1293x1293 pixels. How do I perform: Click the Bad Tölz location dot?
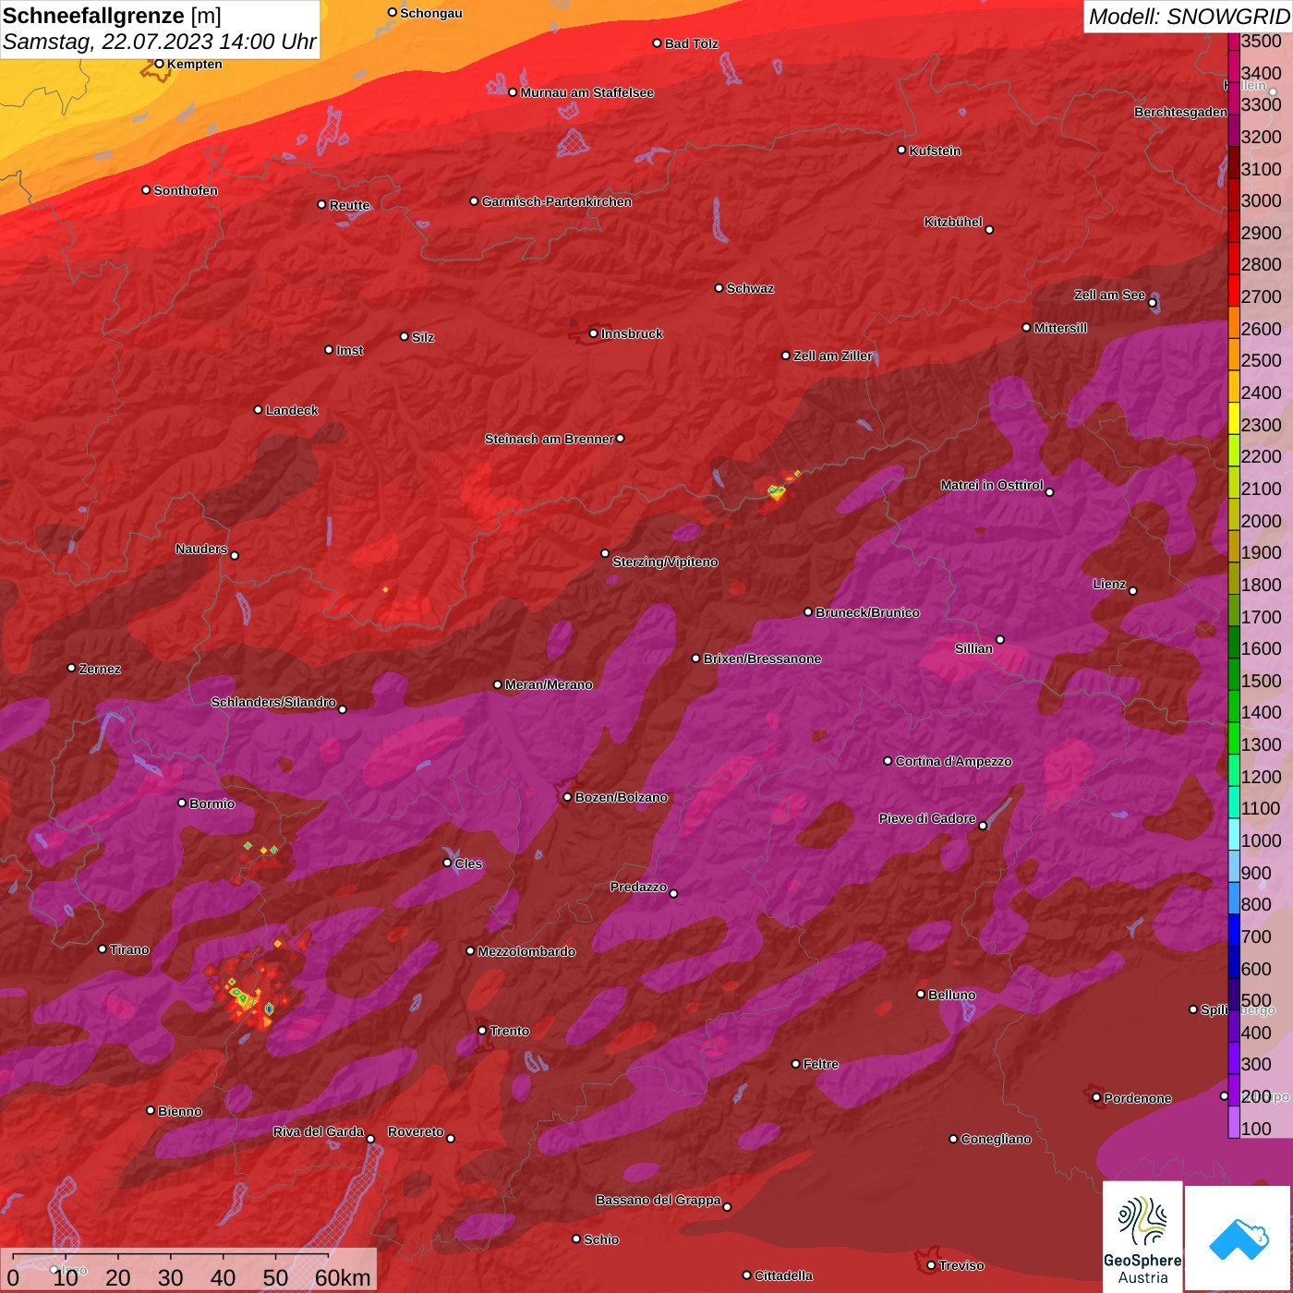pos(657,42)
